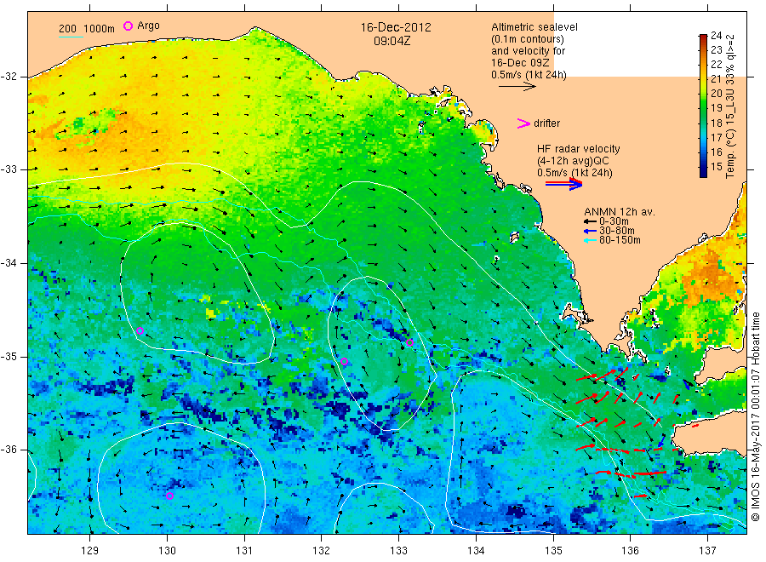Click longitude label 133 on the axis

click(x=398, y=550)
